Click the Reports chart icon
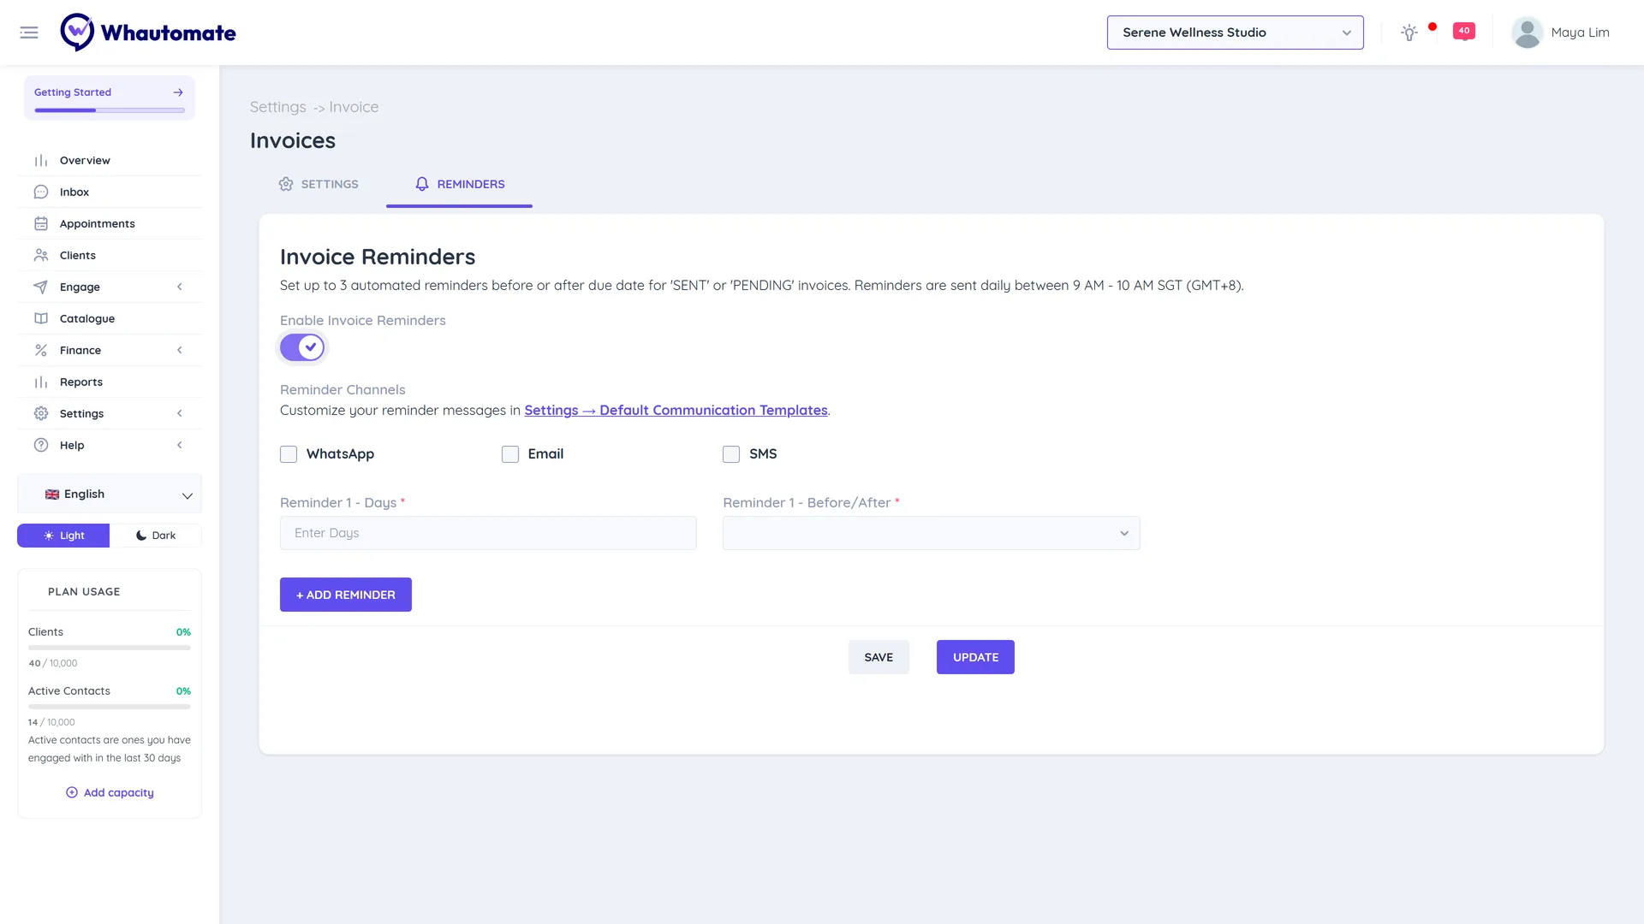This screenshot has width=1644, height=924. (41, 382)
